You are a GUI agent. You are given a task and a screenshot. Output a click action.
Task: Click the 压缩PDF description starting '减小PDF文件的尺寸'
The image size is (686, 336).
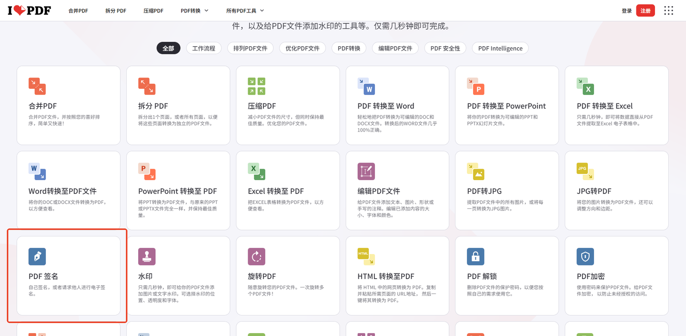pos(286,120)
